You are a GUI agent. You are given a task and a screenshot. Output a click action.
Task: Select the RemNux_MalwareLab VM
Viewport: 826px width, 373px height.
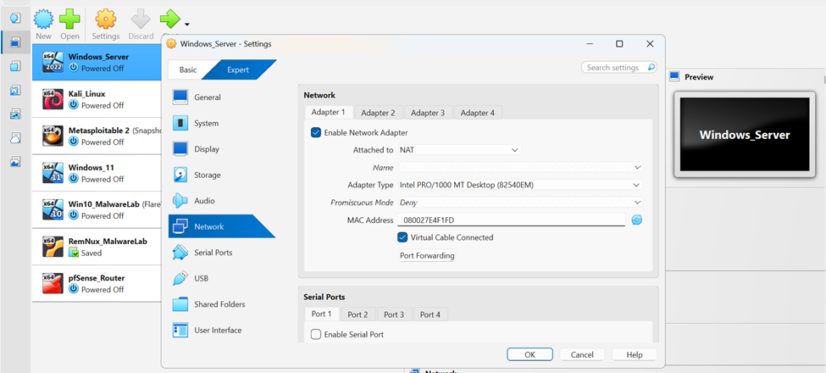(x=97, y=247)
